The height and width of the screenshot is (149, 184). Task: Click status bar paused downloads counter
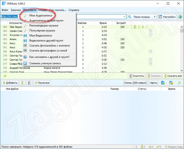tap(151, 147)
